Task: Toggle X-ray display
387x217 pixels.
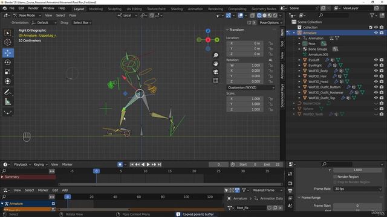Action: [x=252, y=16]
